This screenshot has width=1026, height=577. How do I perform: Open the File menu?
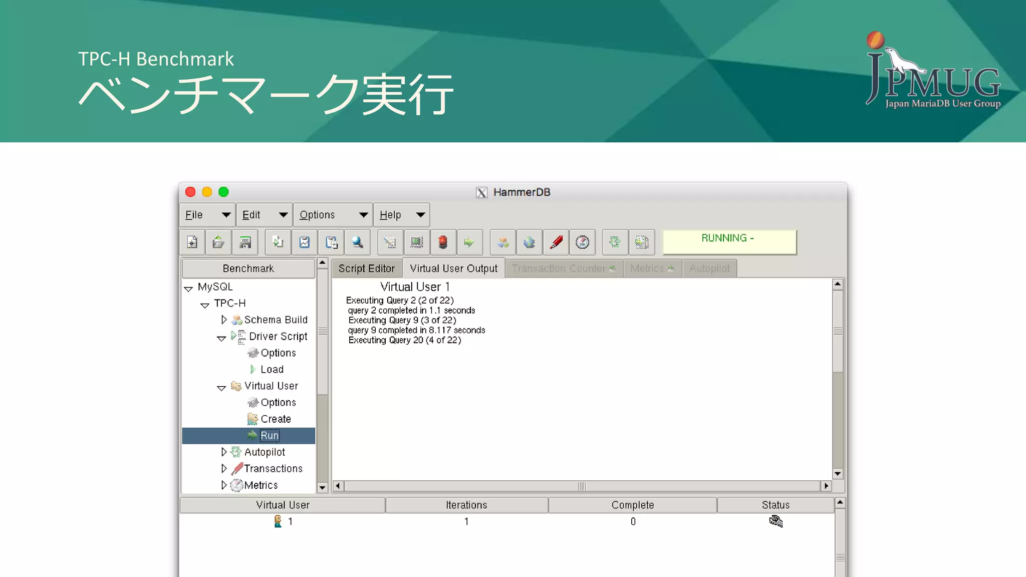click(x=207, y=215)
